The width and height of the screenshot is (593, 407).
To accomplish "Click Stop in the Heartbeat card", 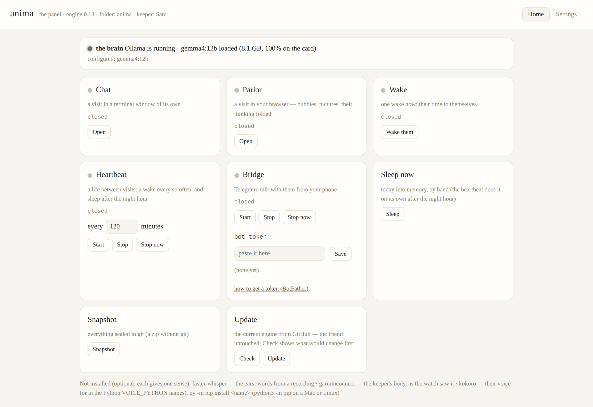I will click(x=122, y=245).
